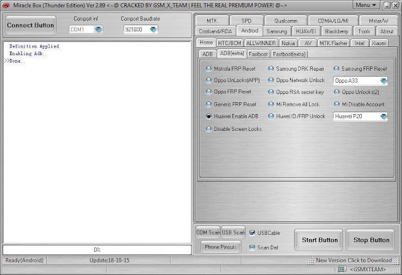
Task: Open the Fastboot(extra) tab
Action: 289,54
